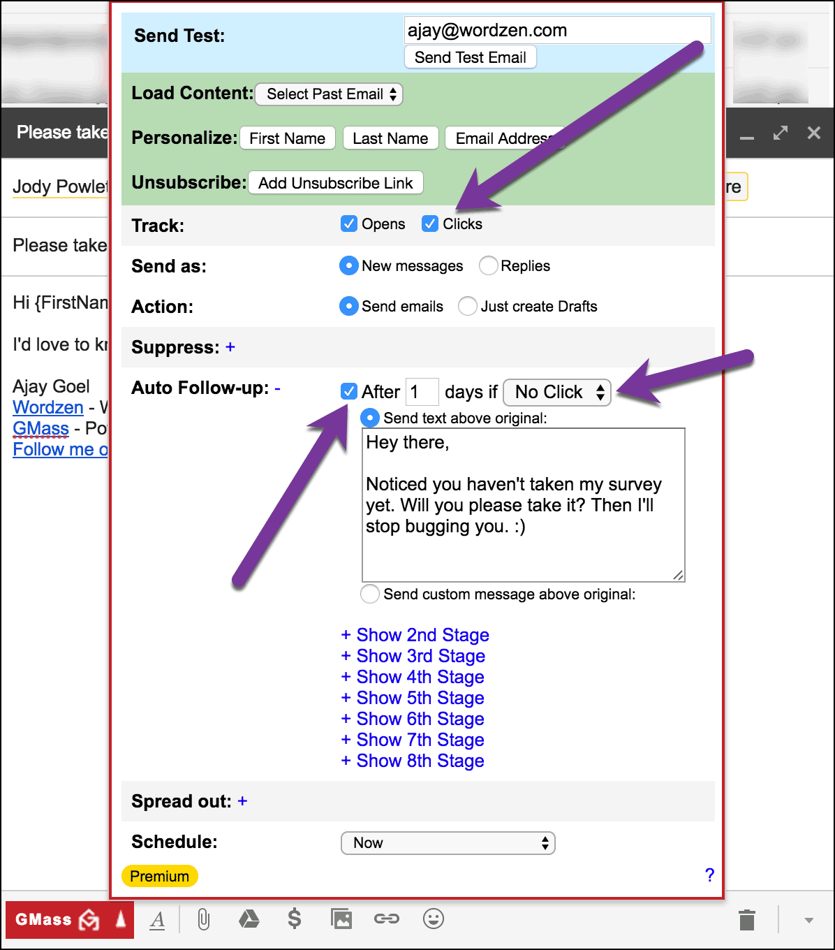Expand the Spread out plus sign
Screen dimensions: 835x950
242,801
